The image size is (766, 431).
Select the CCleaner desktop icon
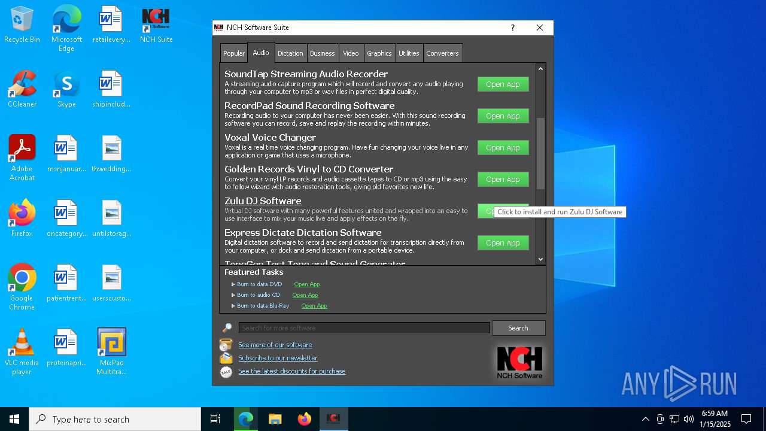[22, 90]
